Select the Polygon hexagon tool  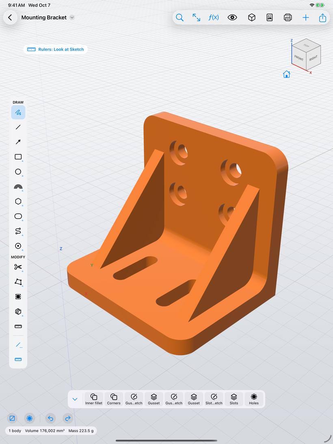(18, 201)
